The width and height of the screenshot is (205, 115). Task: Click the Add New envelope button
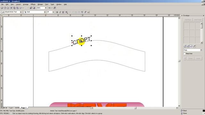tap(188, 20)
